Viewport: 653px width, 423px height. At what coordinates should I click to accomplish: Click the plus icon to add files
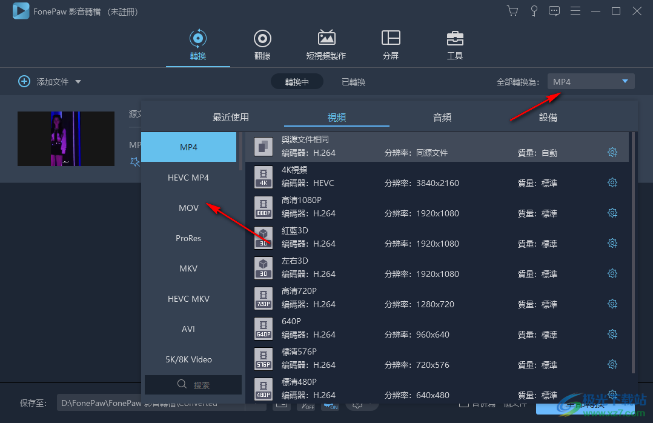(24, 81)
